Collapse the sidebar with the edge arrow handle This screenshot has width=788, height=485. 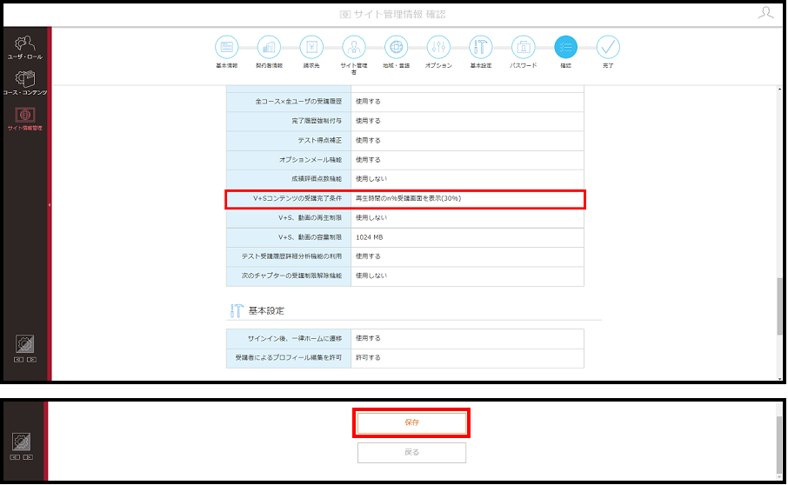(x=50, y=205)
